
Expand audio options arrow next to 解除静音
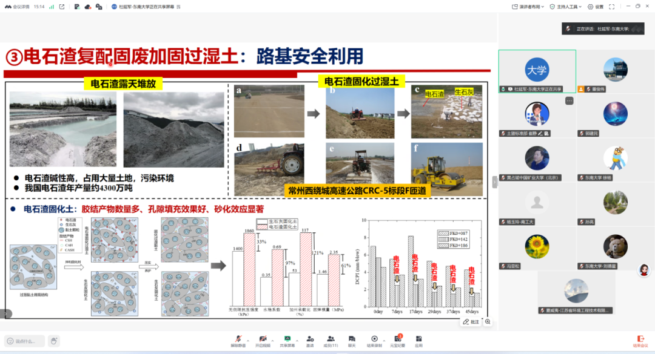[x=248, y=341]
